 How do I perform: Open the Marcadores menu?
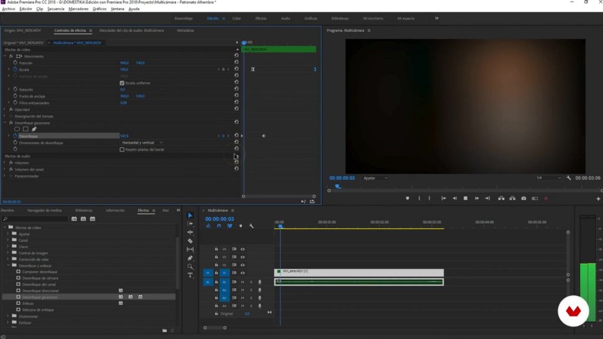point(78,9)
